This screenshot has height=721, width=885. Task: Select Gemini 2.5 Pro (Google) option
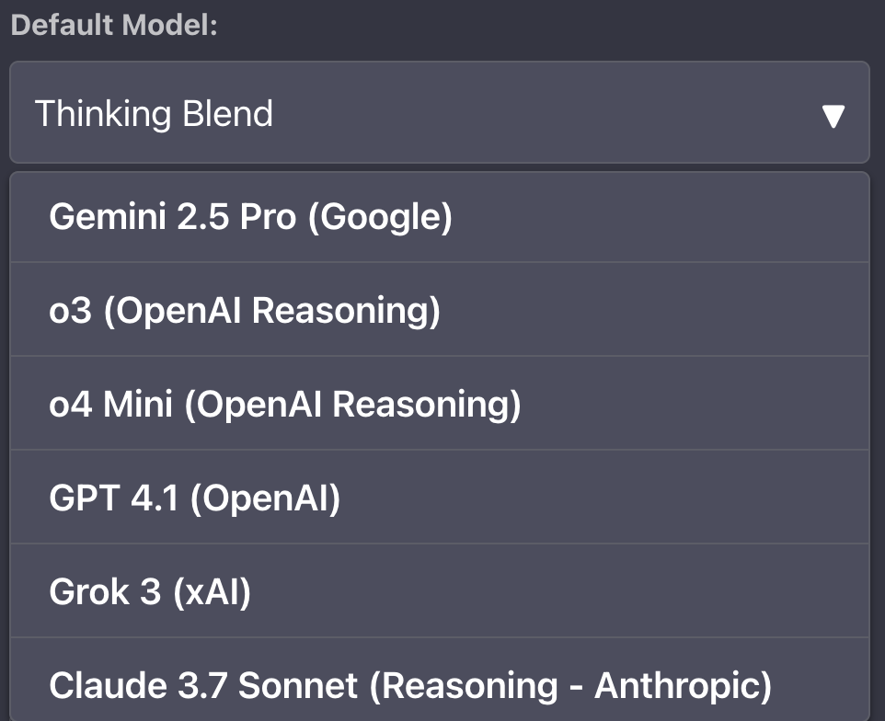439,217
